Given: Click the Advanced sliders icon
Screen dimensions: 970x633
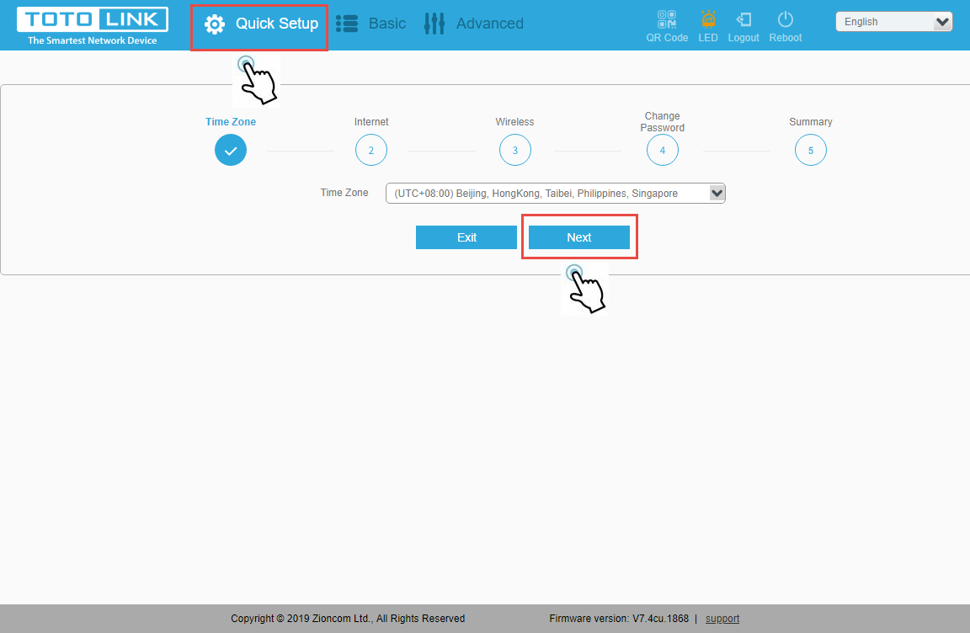Looking at the screenshot, I should click(x=434, y=24).
